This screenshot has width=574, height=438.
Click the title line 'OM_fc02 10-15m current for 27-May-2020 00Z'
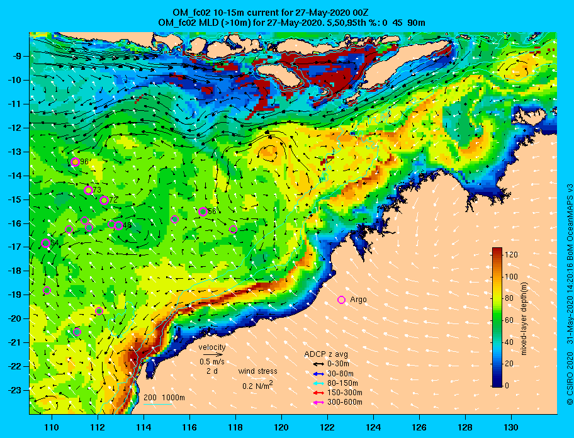(270, 13)
